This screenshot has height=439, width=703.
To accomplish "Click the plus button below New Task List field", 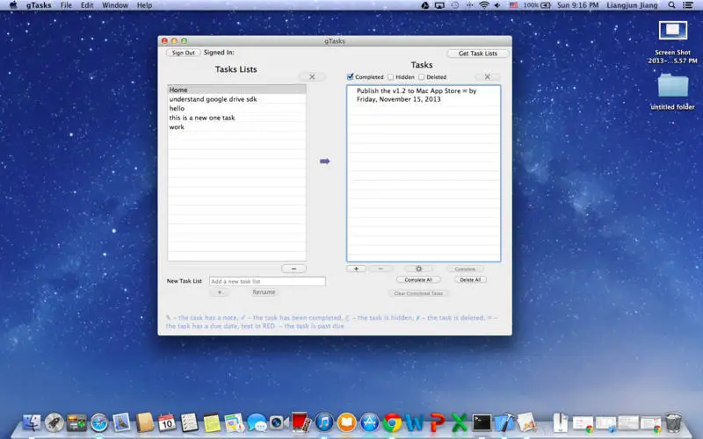I will point(220,292).
